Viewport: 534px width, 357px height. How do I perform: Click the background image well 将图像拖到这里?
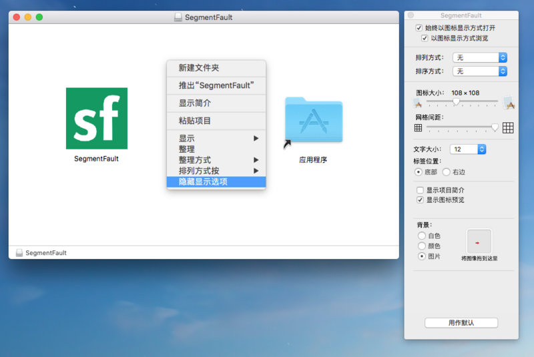coord(479,242)
